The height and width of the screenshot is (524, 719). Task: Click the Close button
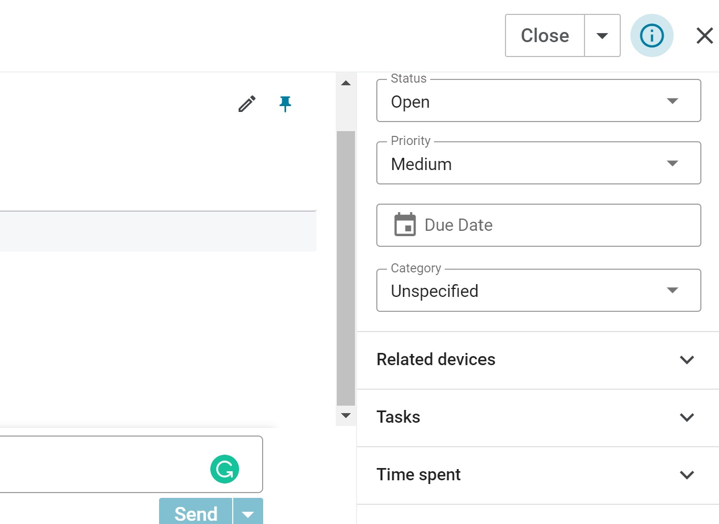click(x=545, y=36)
